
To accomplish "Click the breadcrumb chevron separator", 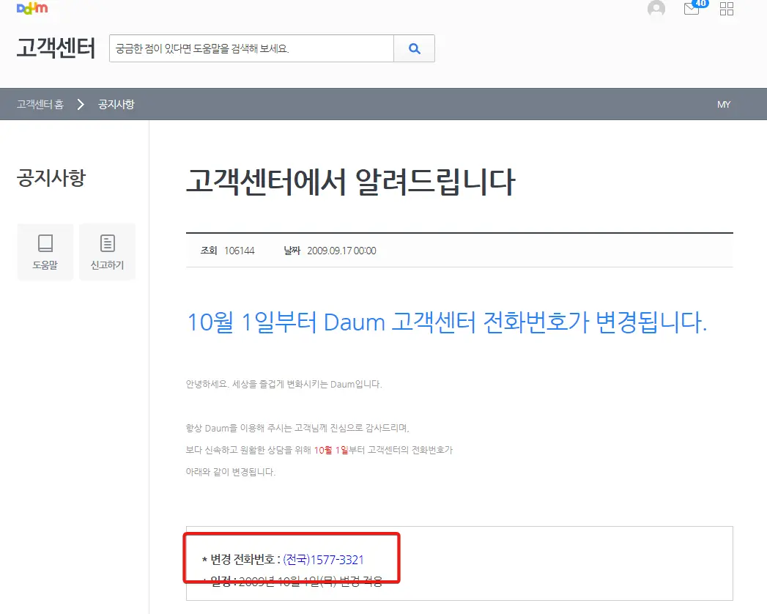I will pyautogui.click(x=81, y=104).
